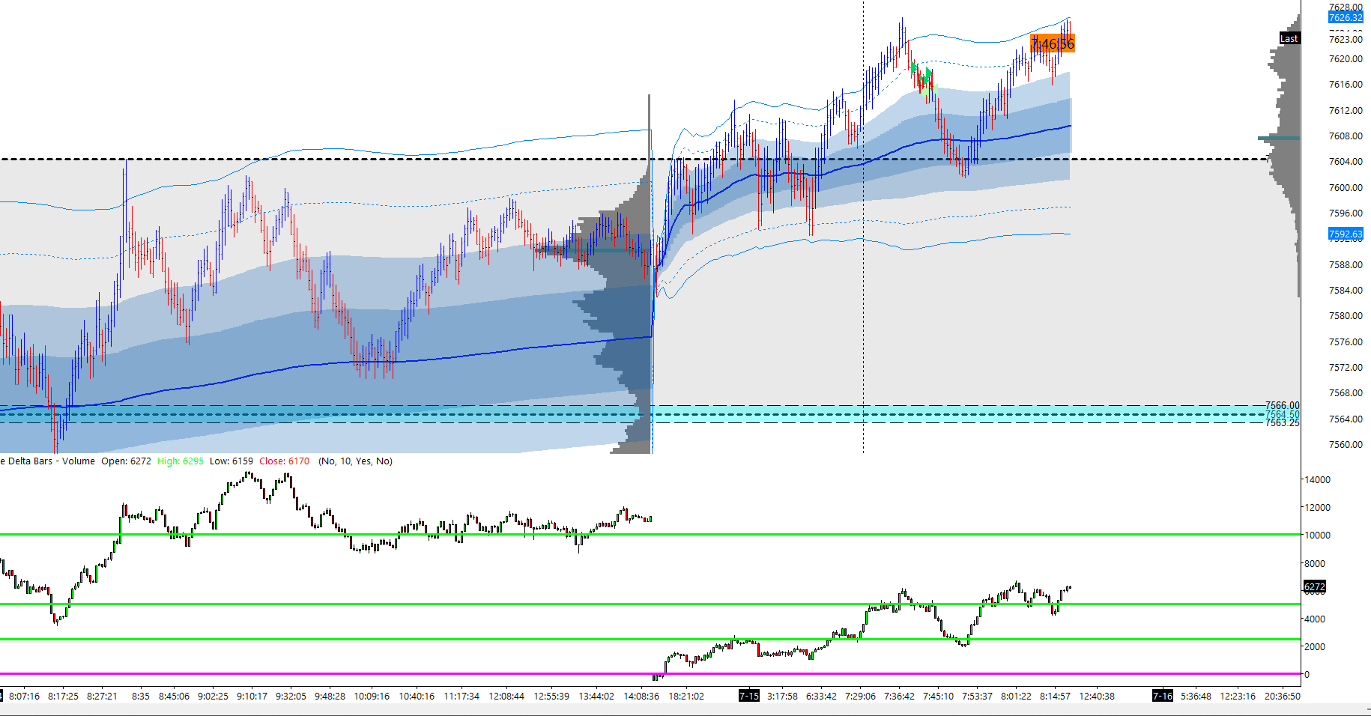The height and width of the screenshot is (716, 1371).
Task: Click the 8000 delta scale label
Action: tap(1315, 564)
